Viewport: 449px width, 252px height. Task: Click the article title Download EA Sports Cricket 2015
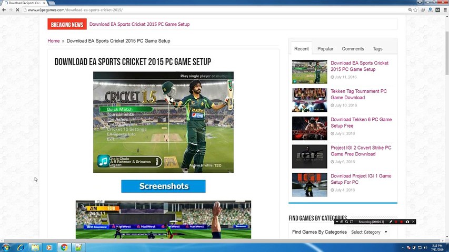tap(133, 62)
